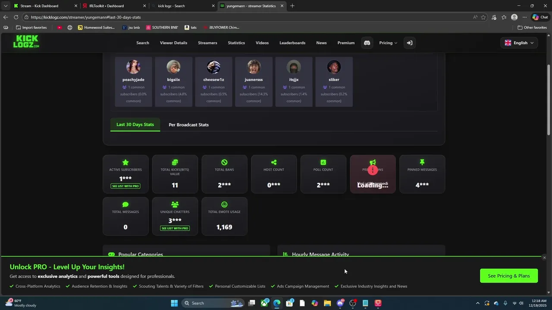
Task: Click the Windows taskbar Search box
Action: click(x=213, y=303)
